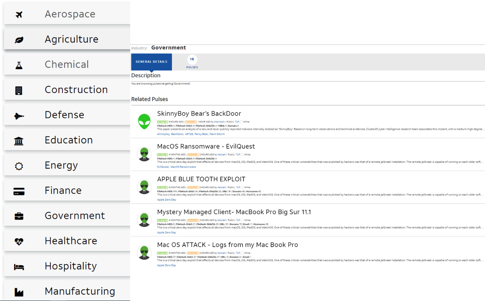The image size is (485, 301).
Task: Select the skinnyboy tag
Action: coord(163,134)
